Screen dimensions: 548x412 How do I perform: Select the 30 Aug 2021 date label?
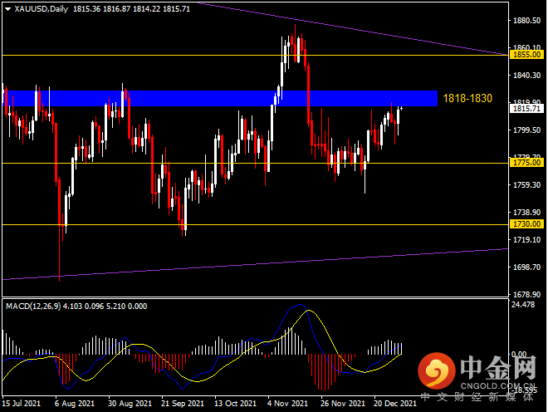point(130,403)
